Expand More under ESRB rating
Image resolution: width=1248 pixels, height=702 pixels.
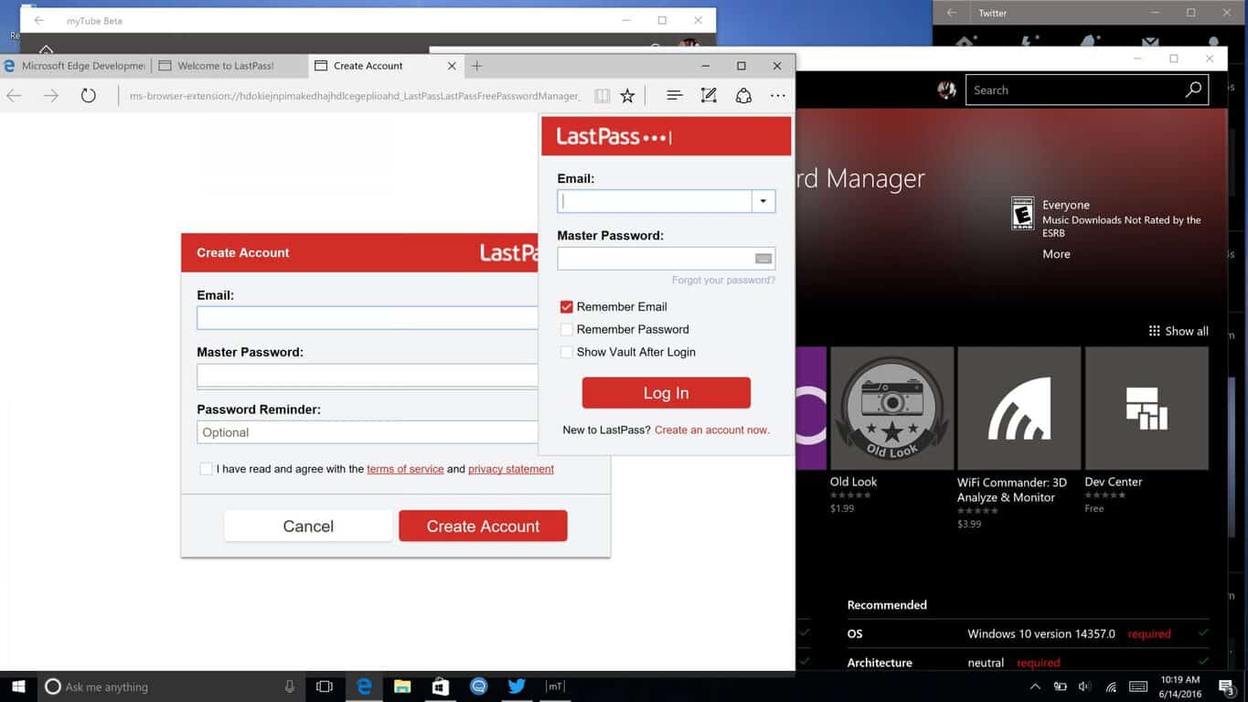point(1056,254)
